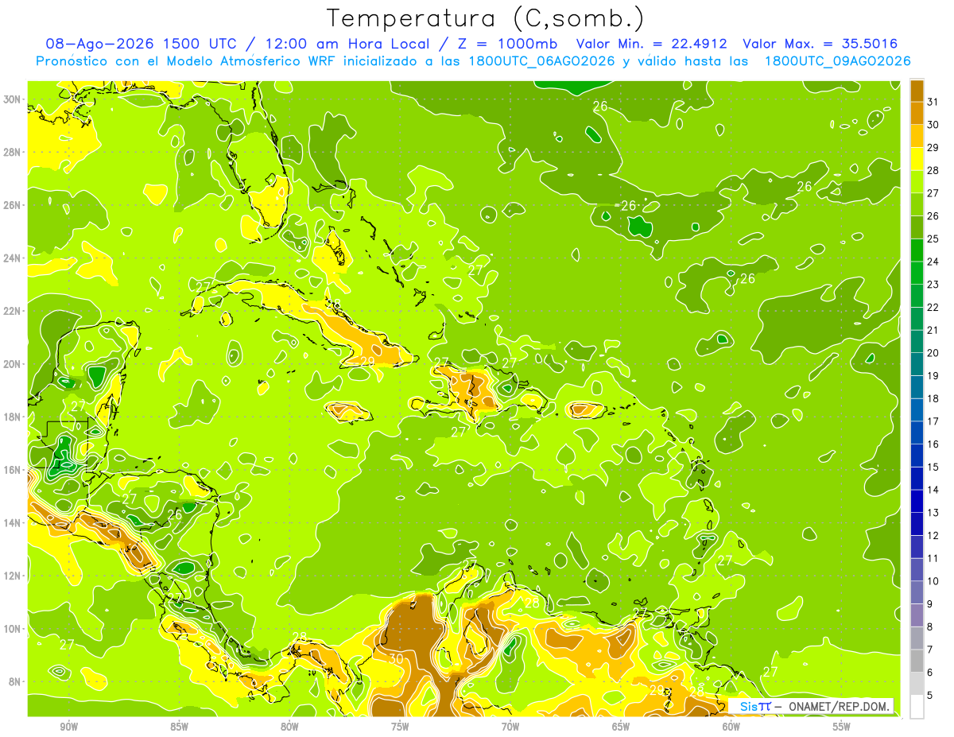Click the 8N latitude axis label
954x737 pixels.
pos(16,681)
